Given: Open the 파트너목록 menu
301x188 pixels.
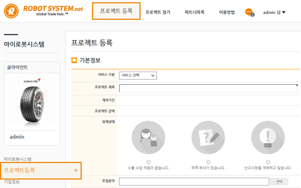Looking at the screenshot, I should pos(194,12).
